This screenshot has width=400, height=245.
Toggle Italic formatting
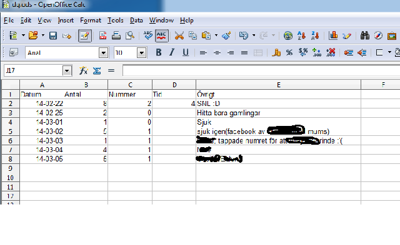click(172, 52)
